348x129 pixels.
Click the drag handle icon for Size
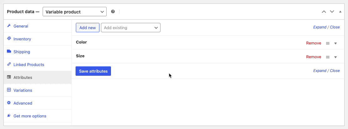[x=328, y=57]
